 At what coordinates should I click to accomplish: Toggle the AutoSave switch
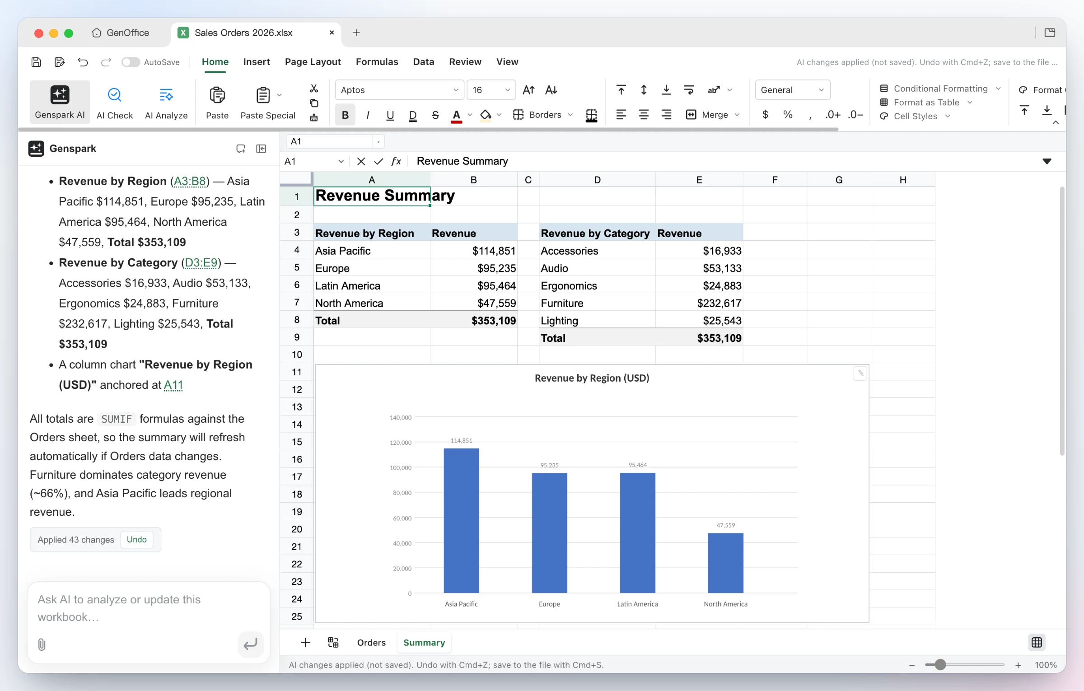coord(131,62)
